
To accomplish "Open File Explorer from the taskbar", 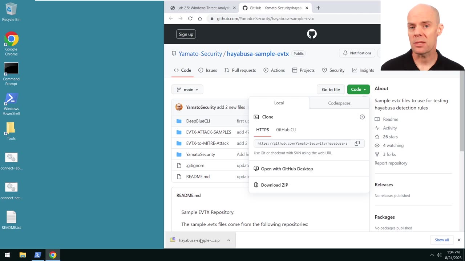I will tap(23, 255).
